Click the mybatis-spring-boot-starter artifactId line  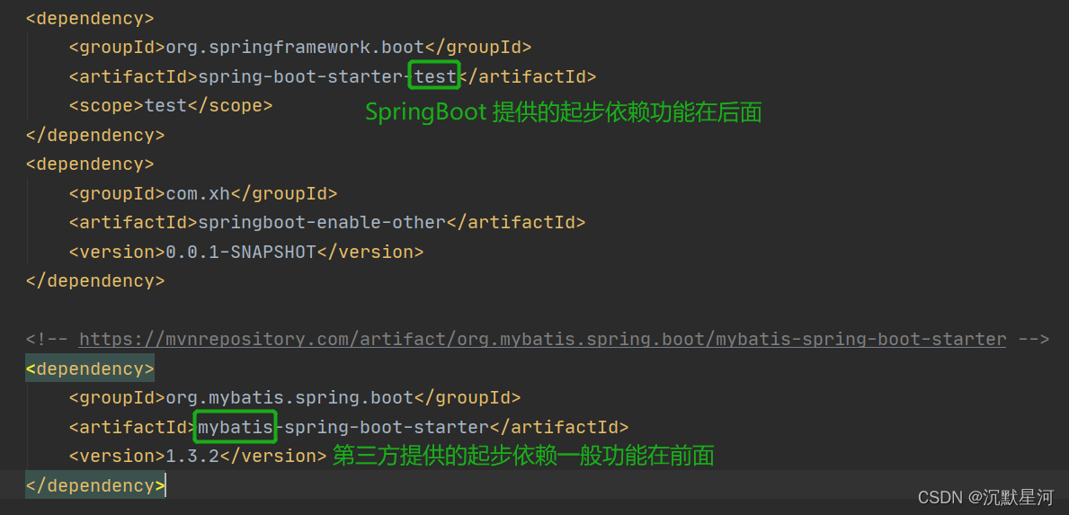[348, 427]
